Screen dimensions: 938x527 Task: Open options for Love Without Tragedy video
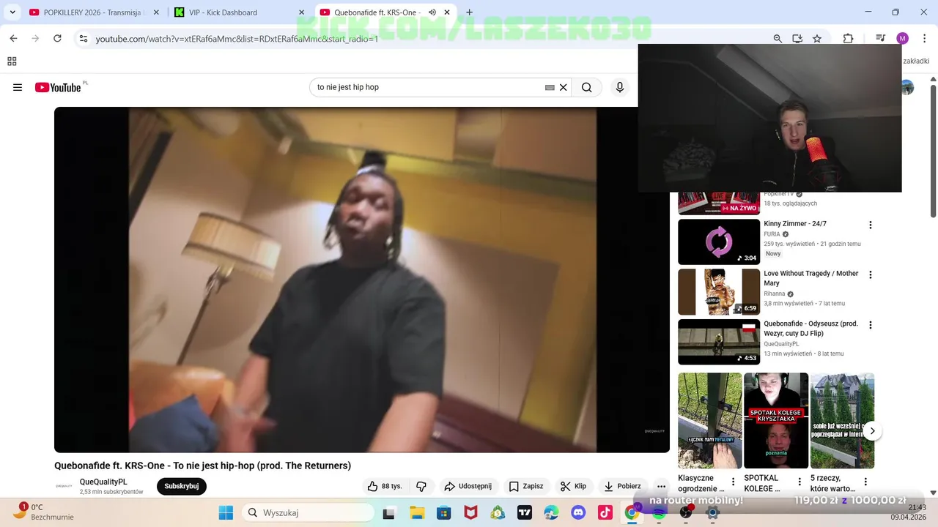pos(871,274)
